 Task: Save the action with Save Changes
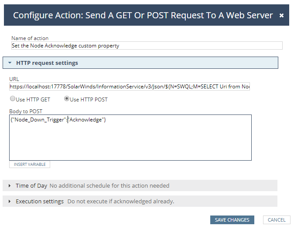click(232, 220)
